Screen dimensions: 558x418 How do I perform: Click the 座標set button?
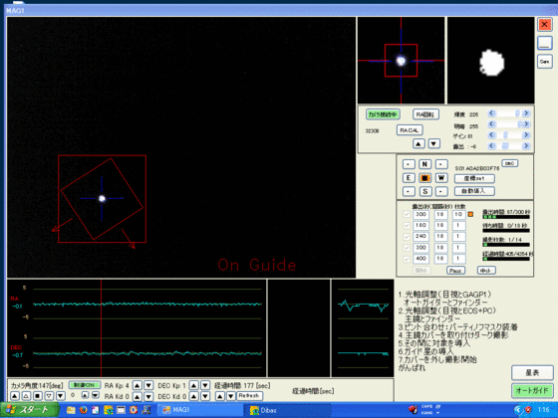pyautogui.click(x=474, y=178)
